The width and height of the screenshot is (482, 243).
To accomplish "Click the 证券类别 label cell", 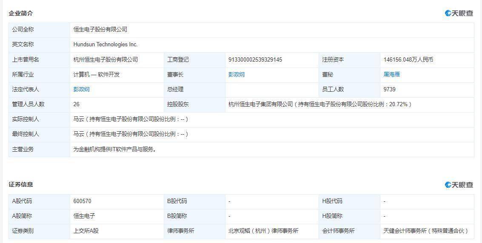I will pos(39,232).
